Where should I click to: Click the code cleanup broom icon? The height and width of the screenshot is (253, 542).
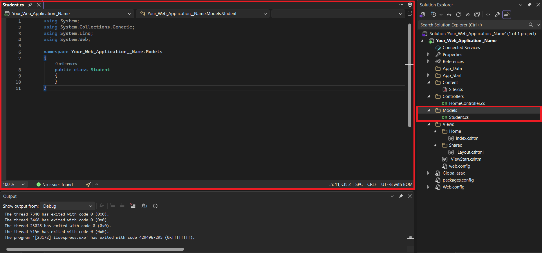pos(88,184)
